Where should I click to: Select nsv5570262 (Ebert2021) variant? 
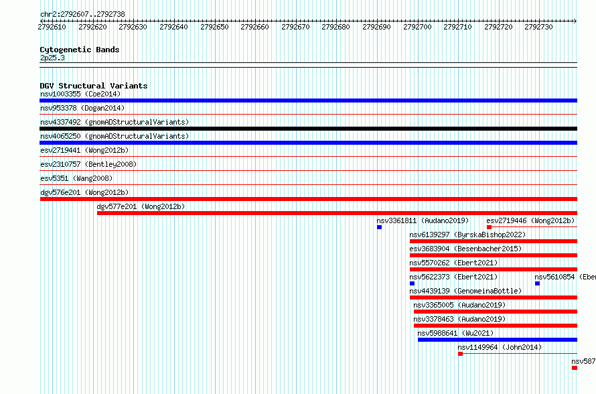tap(453, 263)
